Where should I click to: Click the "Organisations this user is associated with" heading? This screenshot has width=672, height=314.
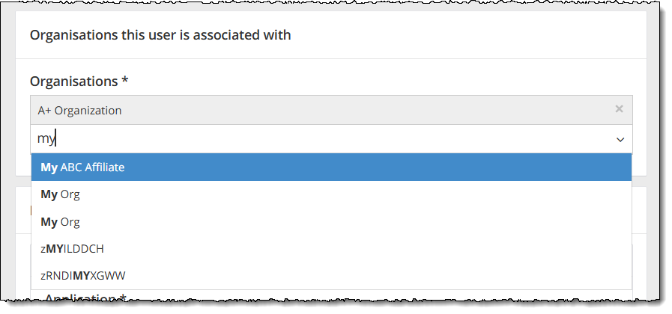point(160,34)
